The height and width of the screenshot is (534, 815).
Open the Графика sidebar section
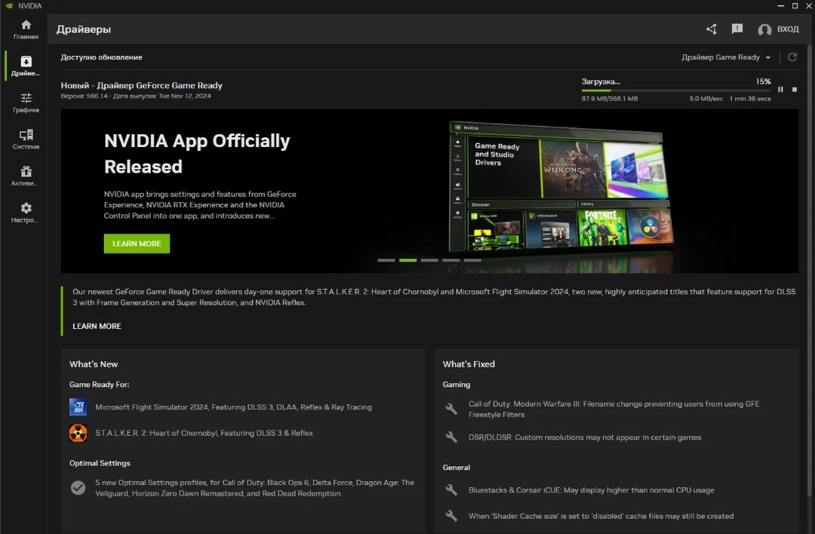coord(26,103)
